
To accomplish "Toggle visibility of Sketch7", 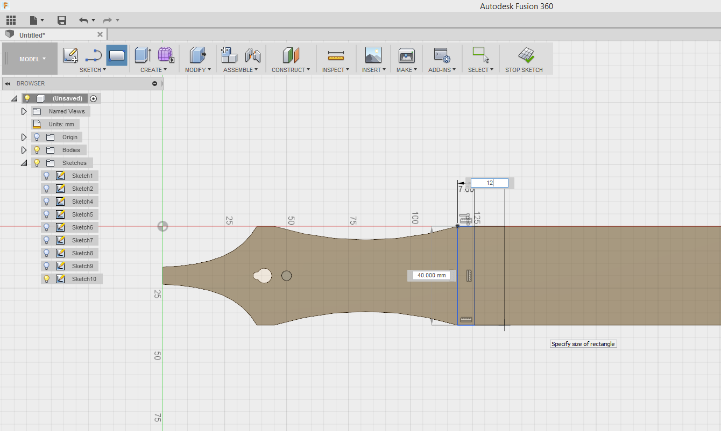I will [47, 240].
